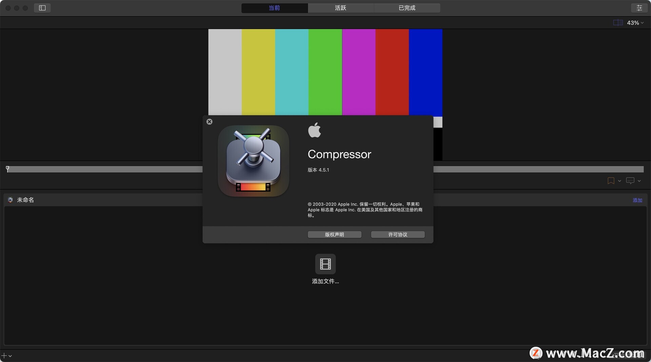Click the 添加 link in the batch header
Screen dimensions: 651x362
tap(637, 200)
